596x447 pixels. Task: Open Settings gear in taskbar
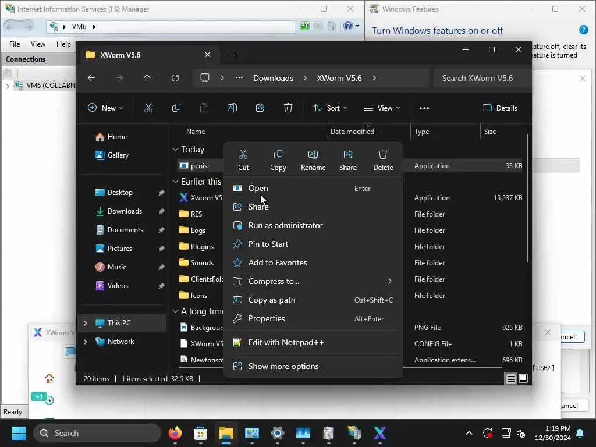[278, 433]
